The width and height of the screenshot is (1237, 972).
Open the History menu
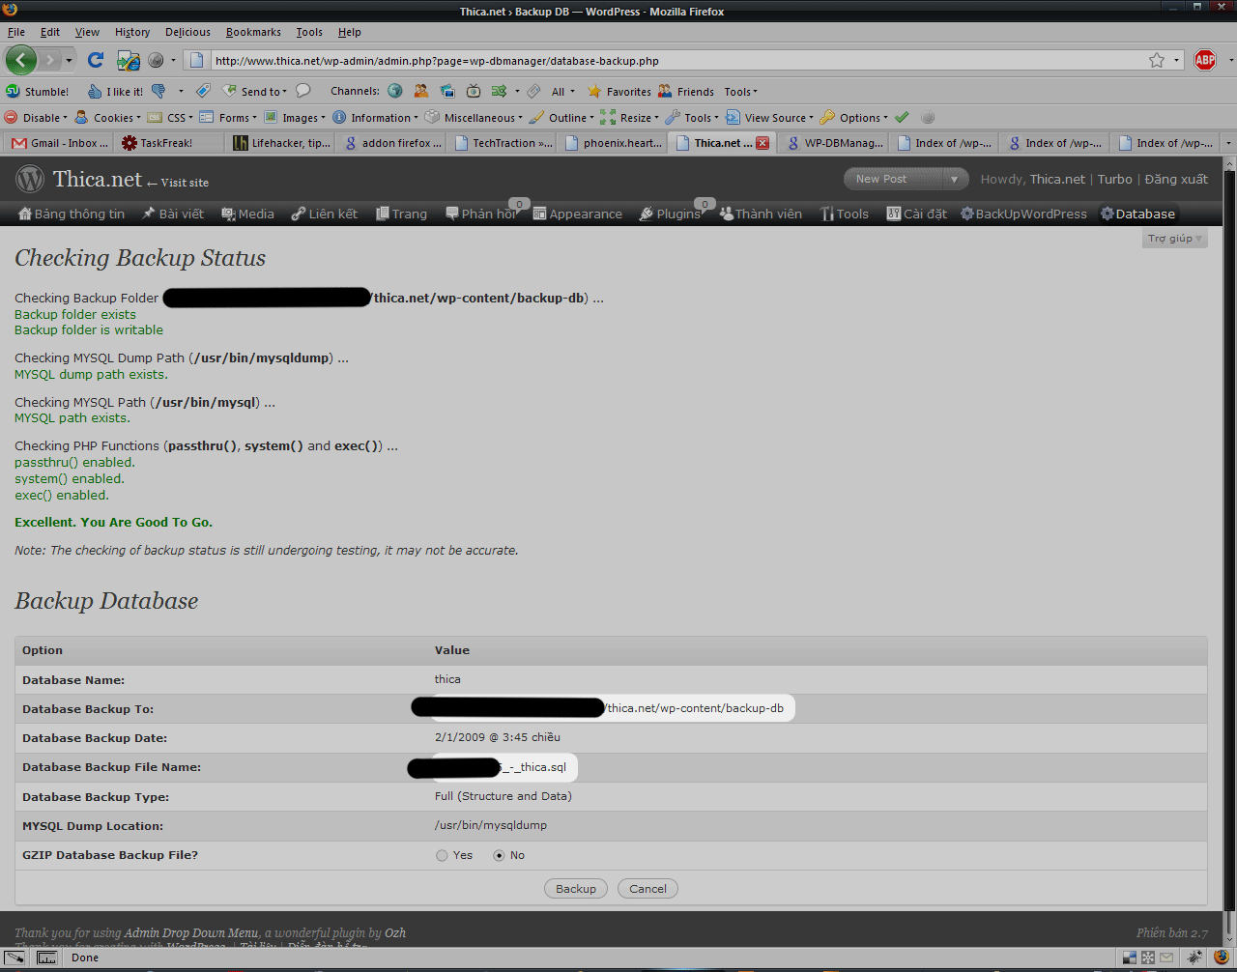point(132,32)
